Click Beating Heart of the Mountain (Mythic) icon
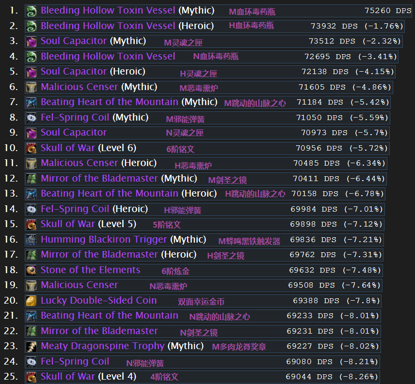This screenshot has height=384, width=415. 31,103
